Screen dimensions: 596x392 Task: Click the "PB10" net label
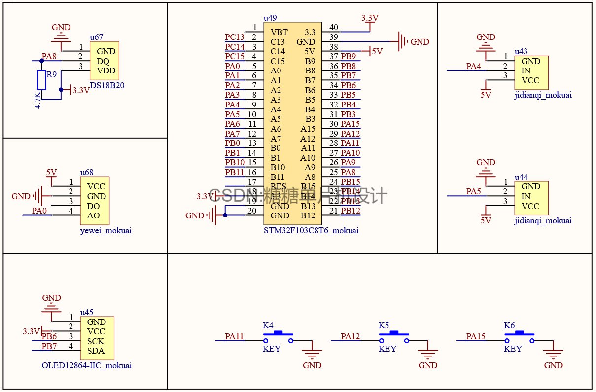(x=235, y=162)
